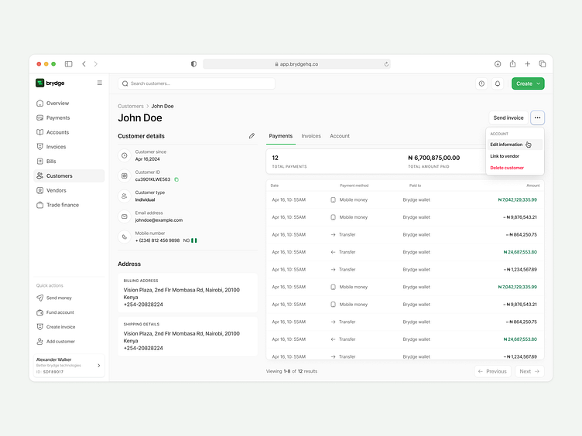Click the browser downloads icon

pos(498,64)
